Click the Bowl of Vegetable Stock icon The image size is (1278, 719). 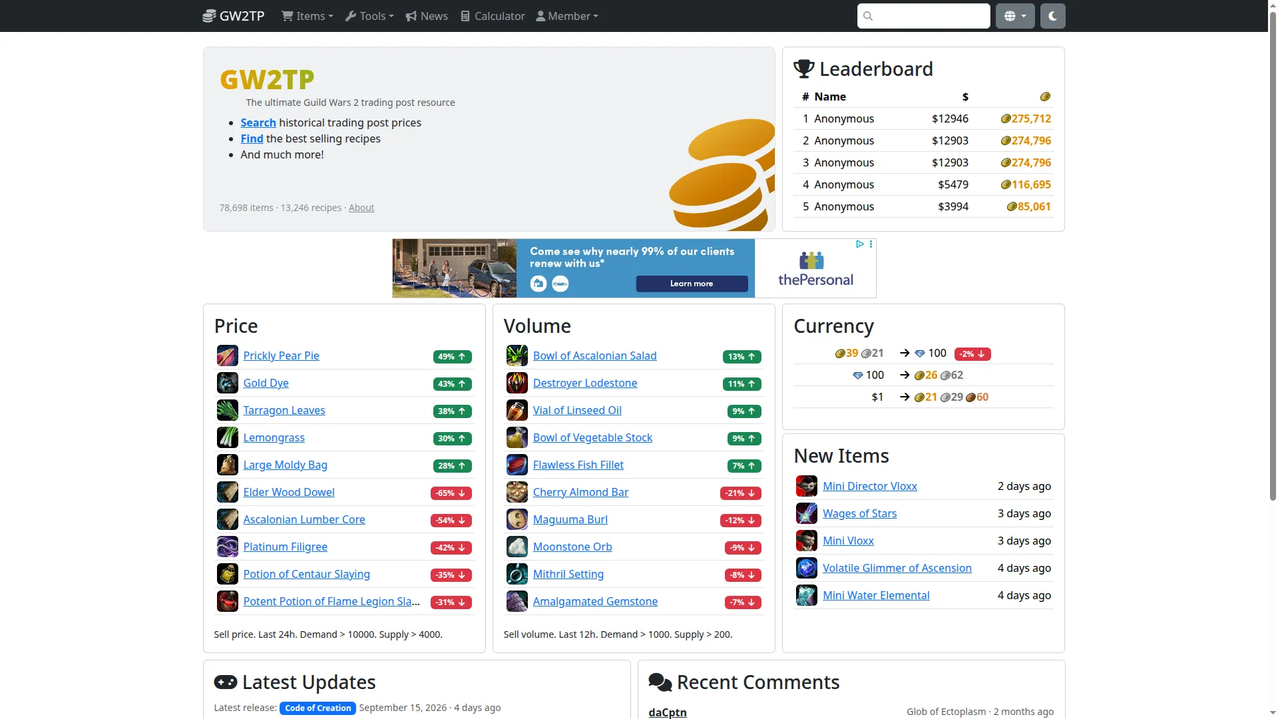pos(517,437)
